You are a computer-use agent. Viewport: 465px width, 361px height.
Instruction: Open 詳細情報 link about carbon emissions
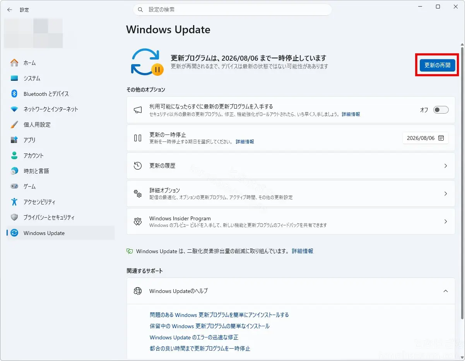click(303, 251)
